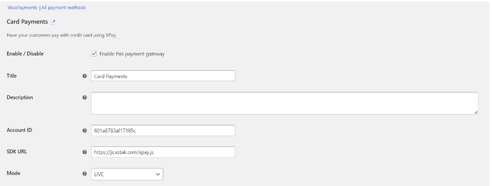The image size is (492, 186).
Task: Go to All payment methods
Action: (64, 8)
